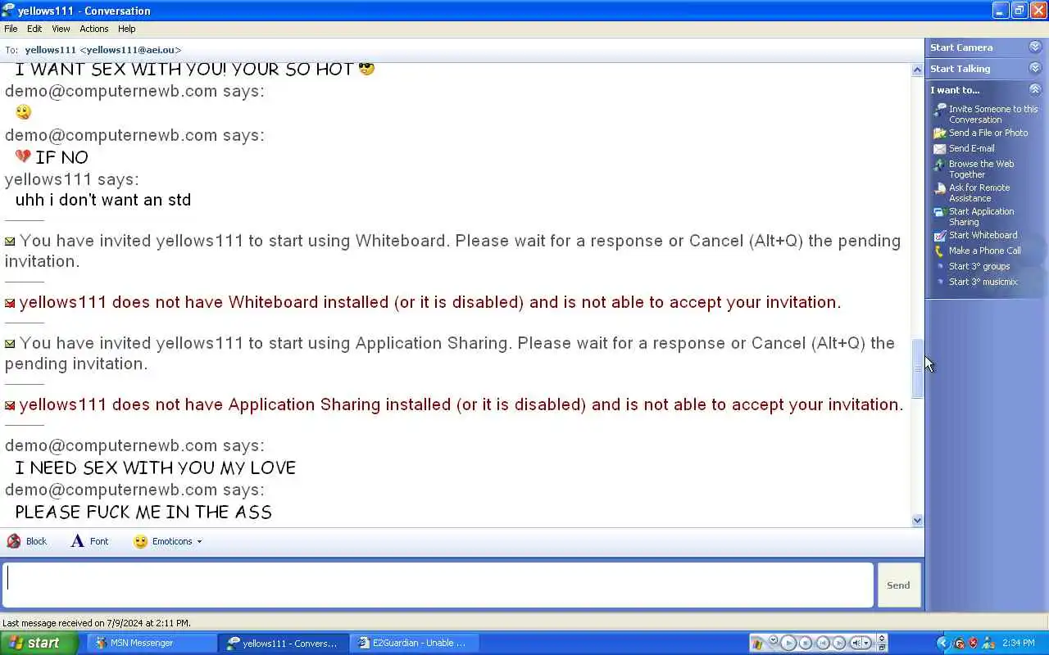Click the red envelope icon beside Application Sharing error

(x=10, y=405)
